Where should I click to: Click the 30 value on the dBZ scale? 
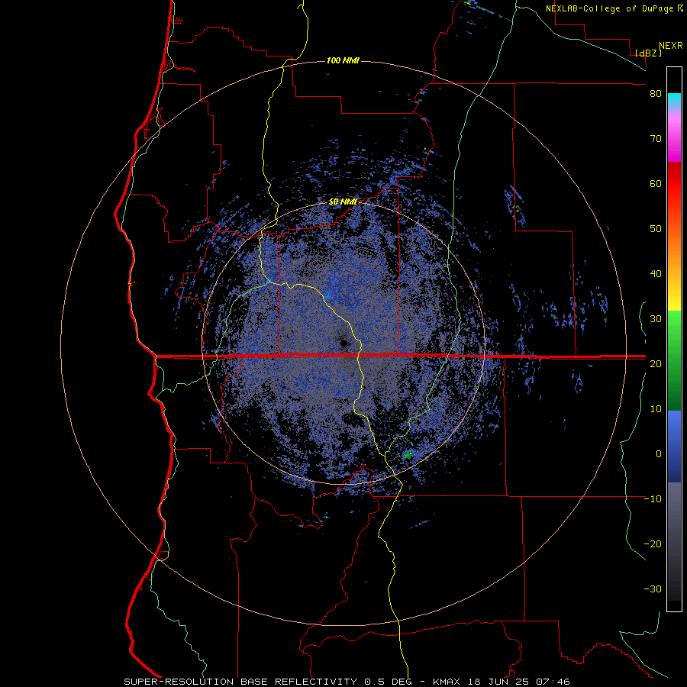tap(656, 318)
